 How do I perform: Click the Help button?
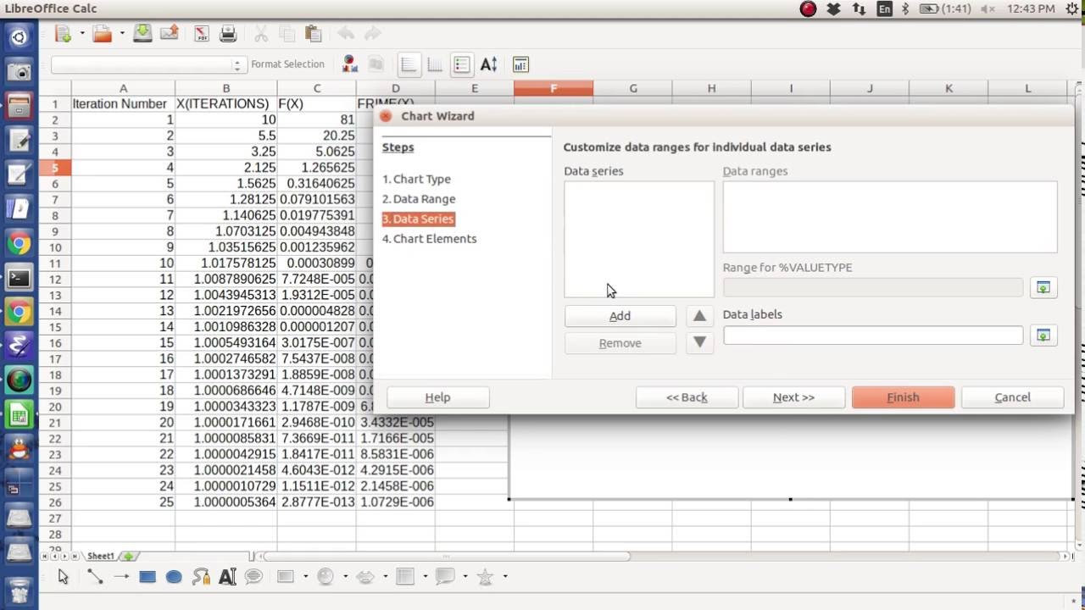pyautogui.click(x=437, y=397)
